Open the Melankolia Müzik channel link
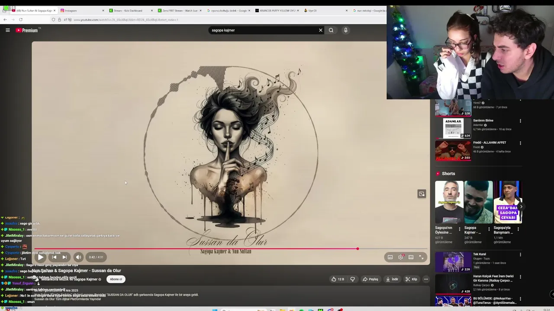The height and width of the screenshot is (311, 554). (69, 279)
